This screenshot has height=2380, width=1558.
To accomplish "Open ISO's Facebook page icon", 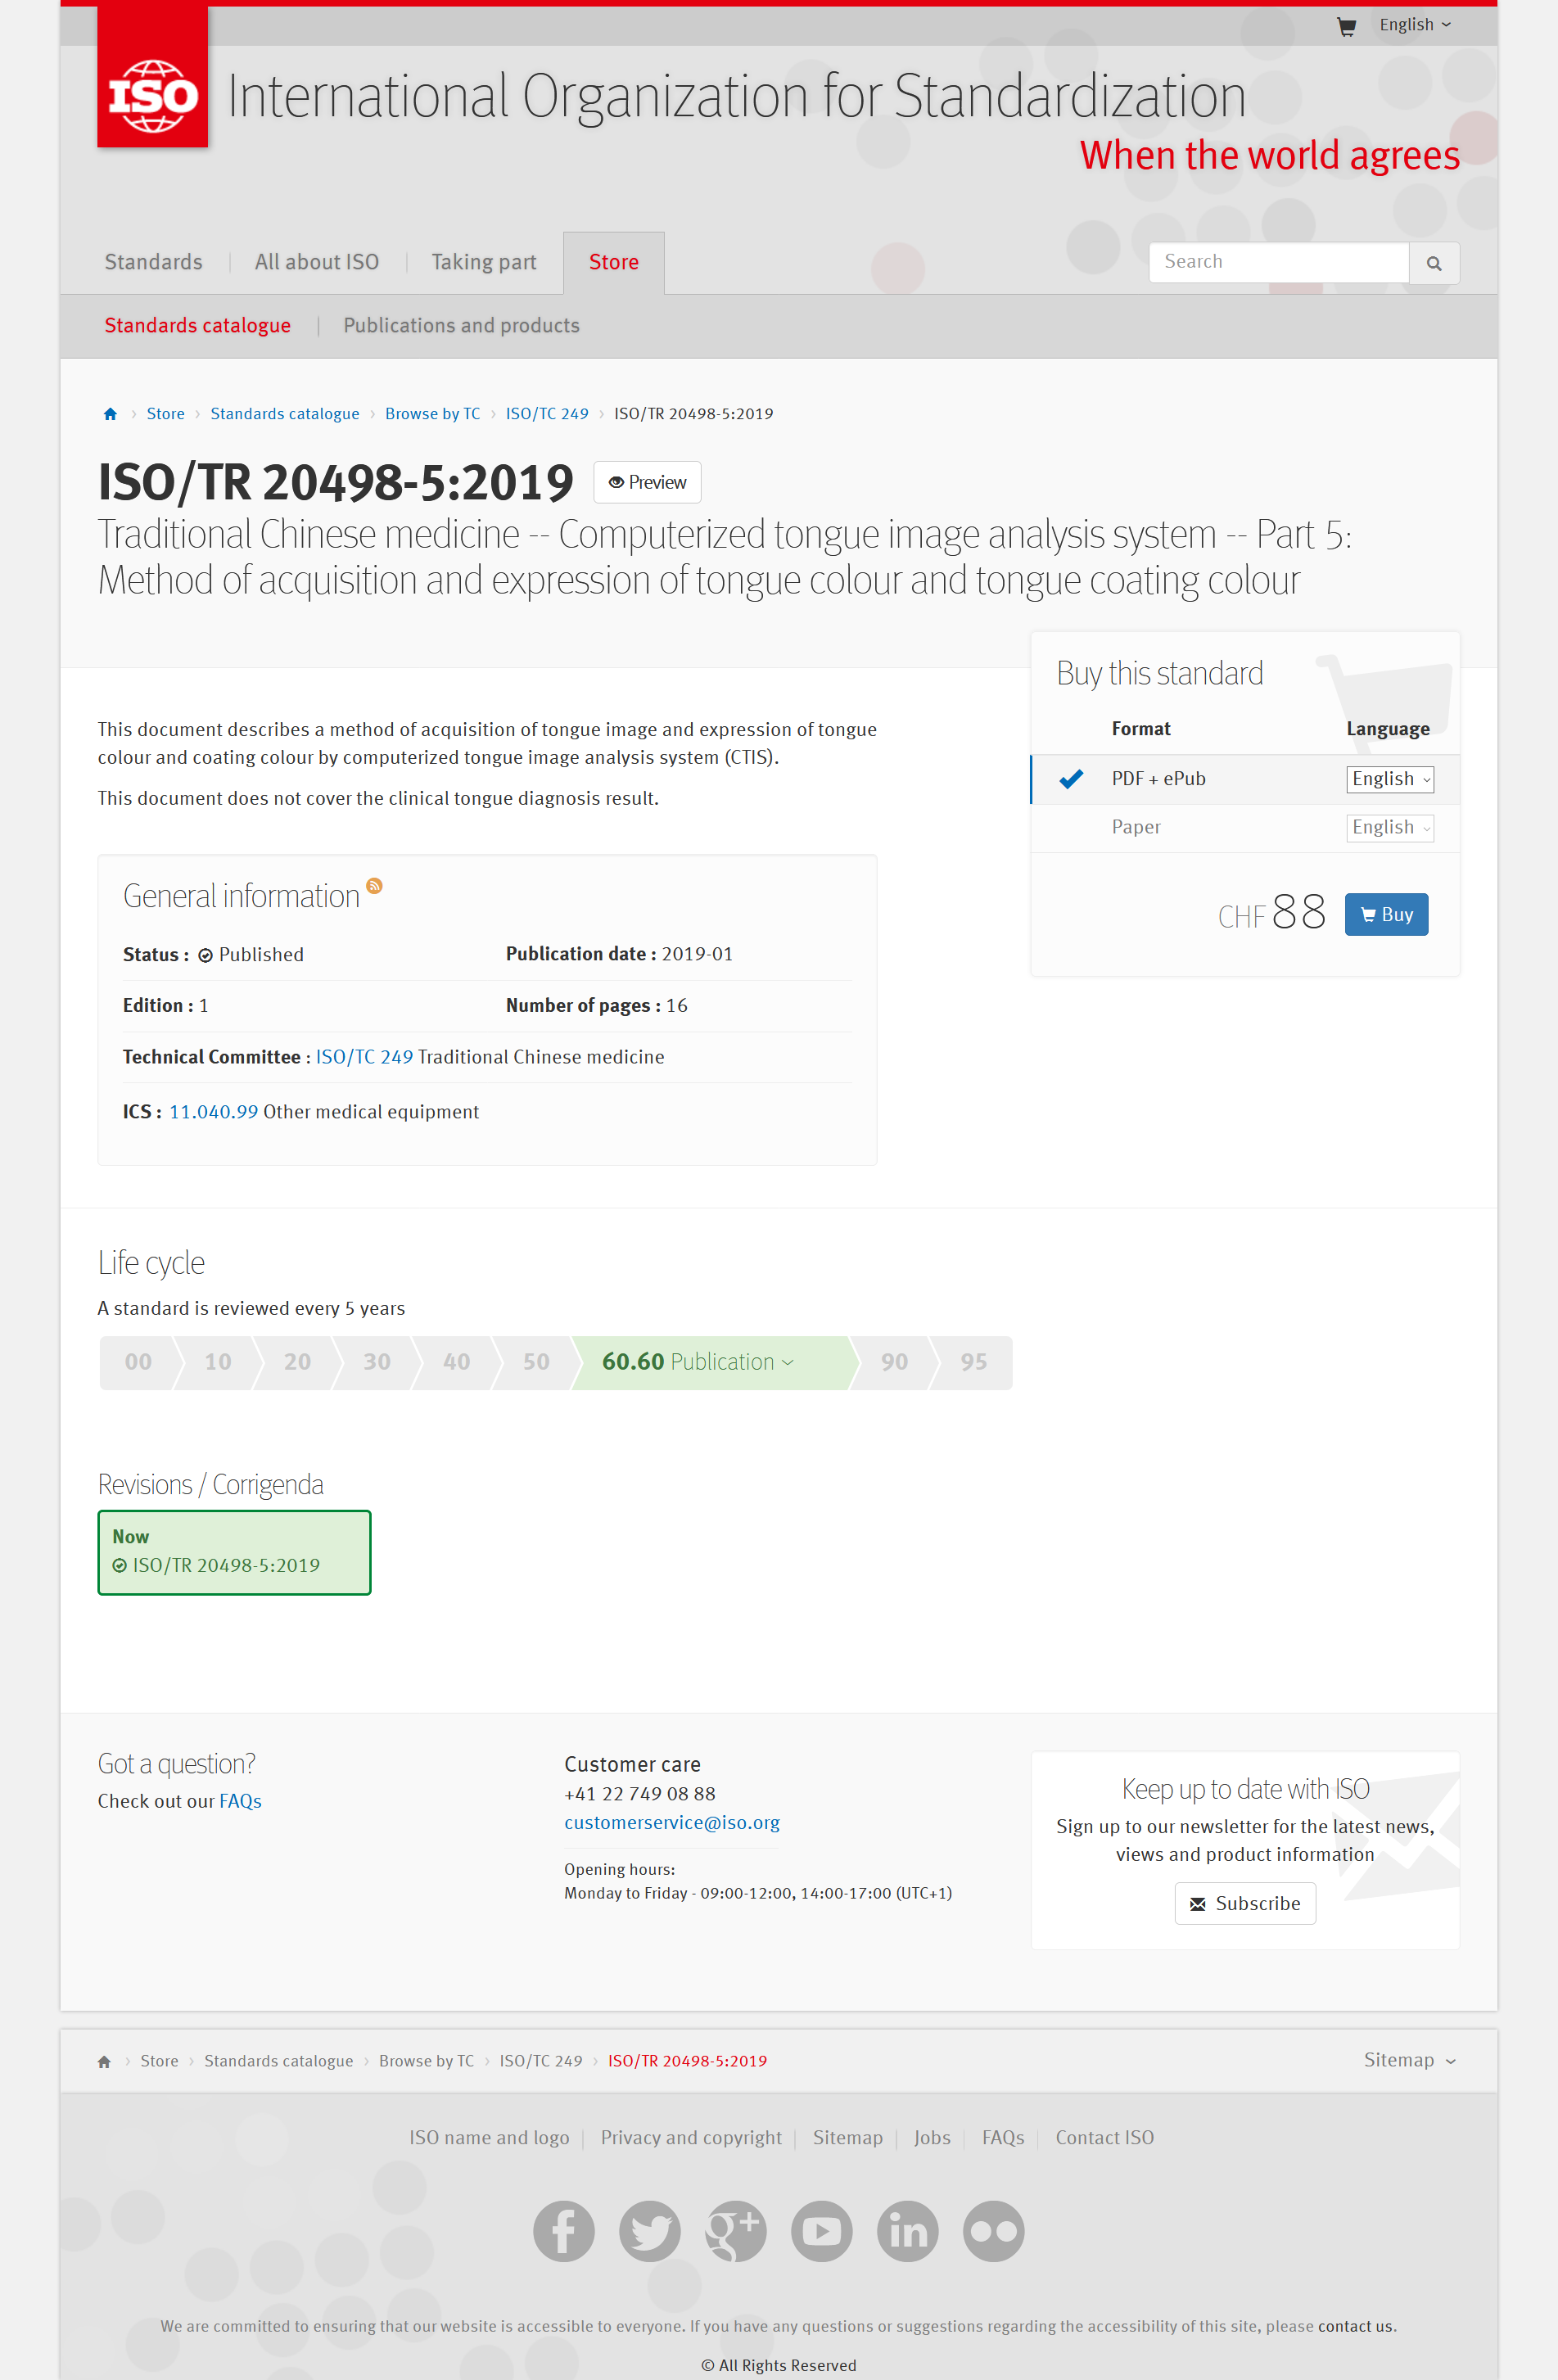I will pos(563,2230).
